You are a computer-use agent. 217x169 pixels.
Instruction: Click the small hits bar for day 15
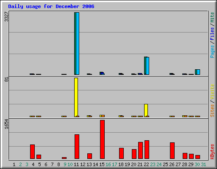100,73
